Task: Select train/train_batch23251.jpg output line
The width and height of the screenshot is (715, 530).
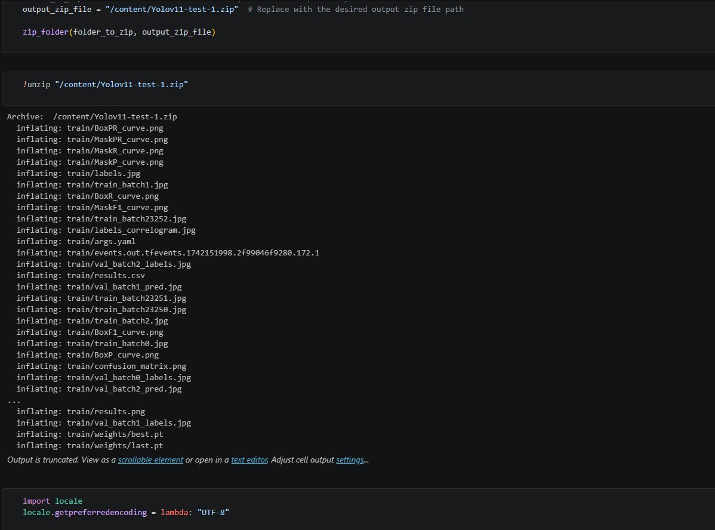Action: (x=101, y=298)
